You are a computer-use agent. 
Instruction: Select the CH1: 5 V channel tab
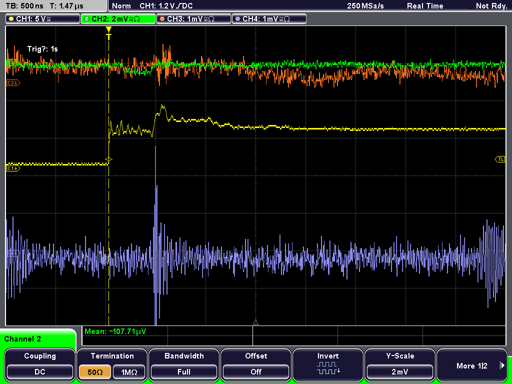[x=43, y=19]
